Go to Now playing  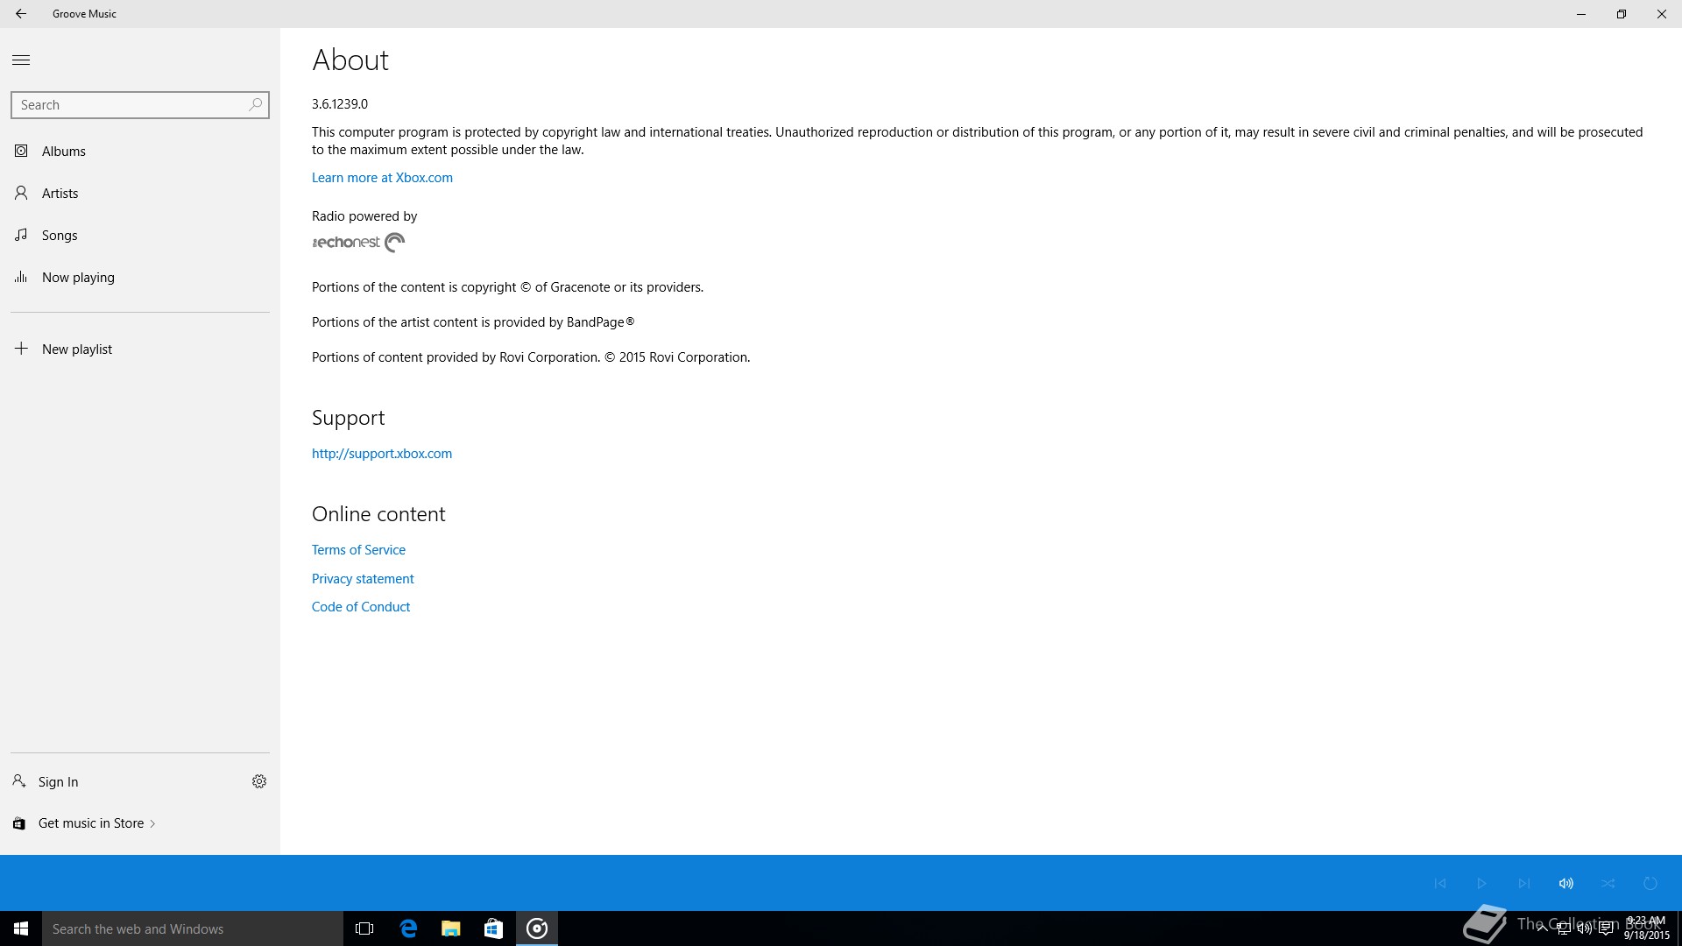140,278
